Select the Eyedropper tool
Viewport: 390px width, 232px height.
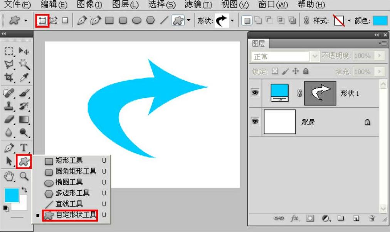tap(24, 78)
